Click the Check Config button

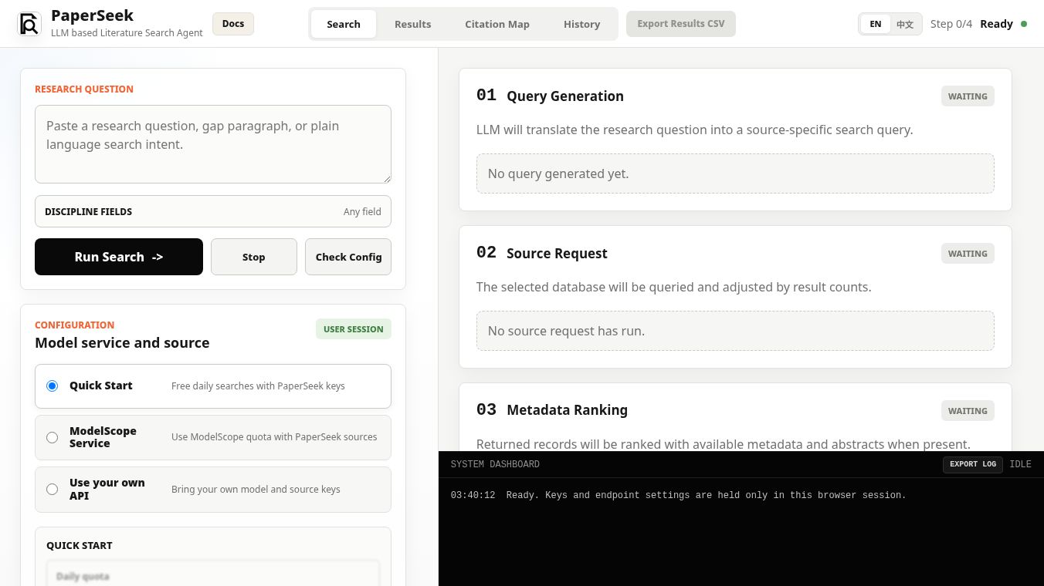point(348,257)
